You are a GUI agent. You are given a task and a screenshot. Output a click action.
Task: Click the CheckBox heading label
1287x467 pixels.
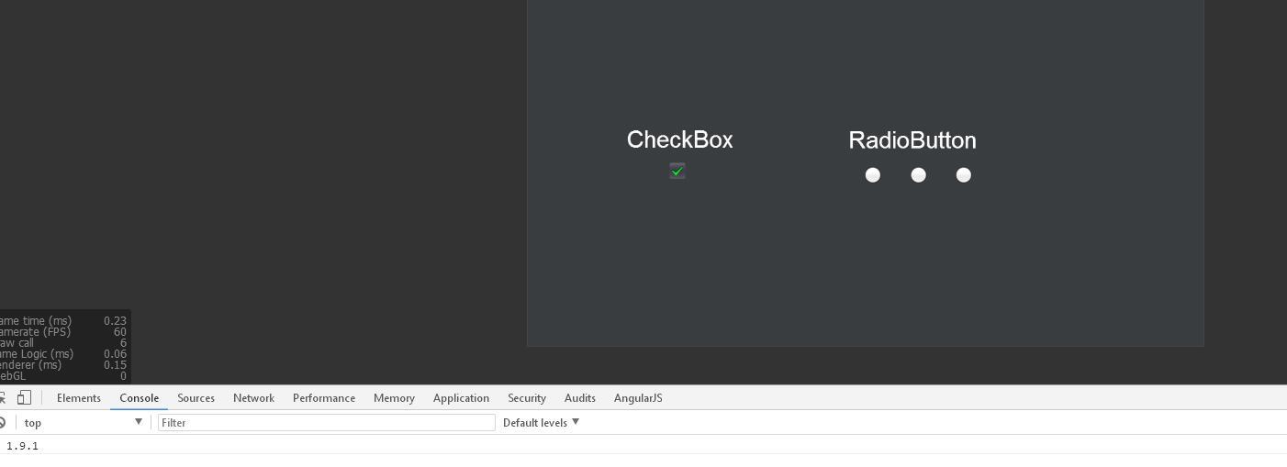pos(680,139)
